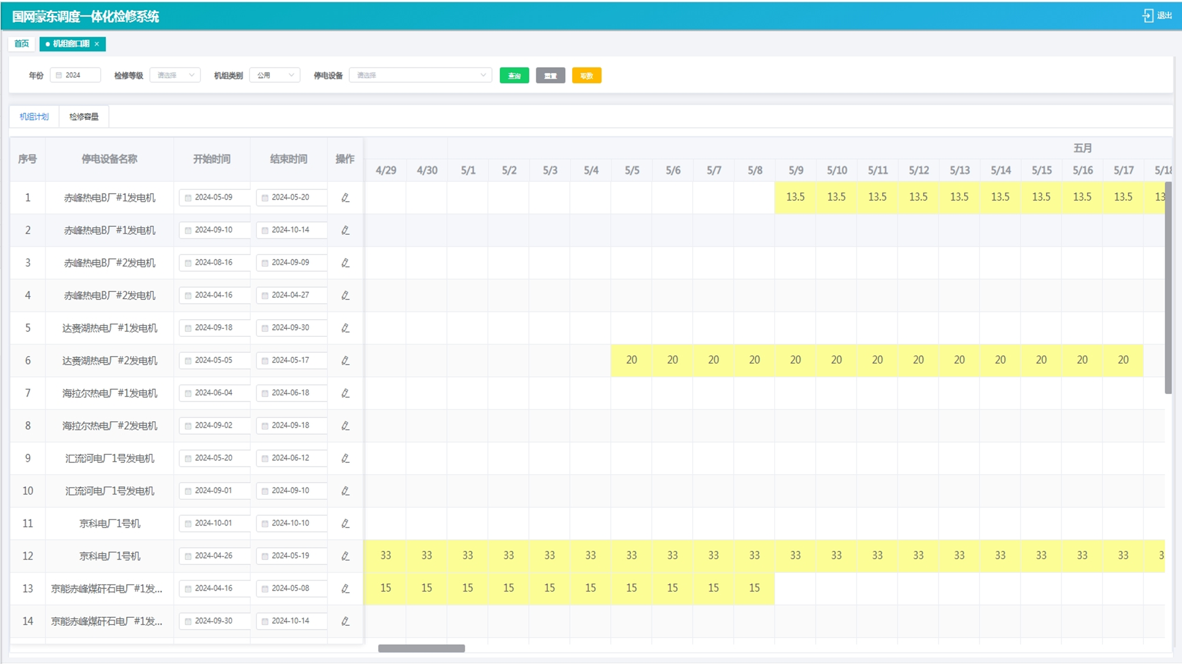Click the 退出 logout icon
The height and width of the screenshot is (664, 1182).
(1148, 15)
